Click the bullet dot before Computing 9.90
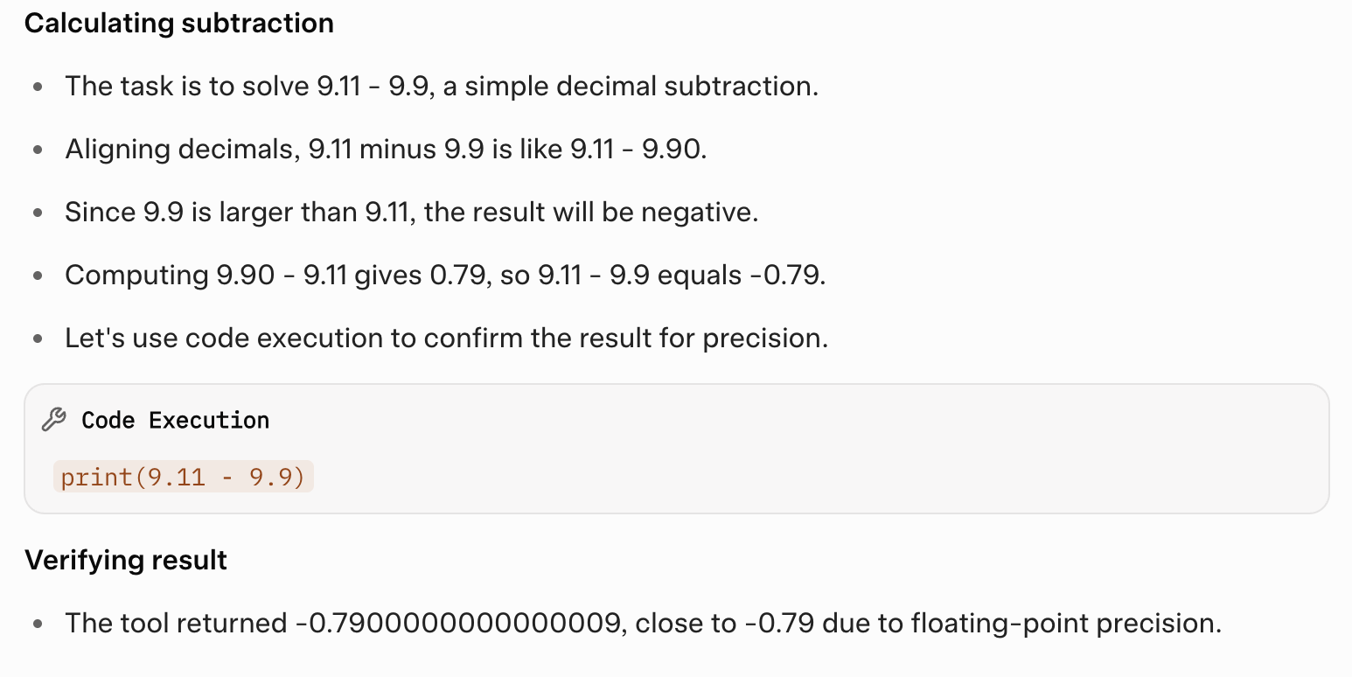Screen dimensions: 1352x677 coord(38,276)
